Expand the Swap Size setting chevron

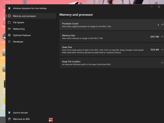[162, 50]
